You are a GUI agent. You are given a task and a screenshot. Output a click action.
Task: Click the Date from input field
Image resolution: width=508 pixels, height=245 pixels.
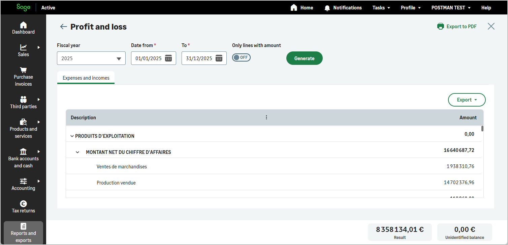click(154, 58)
